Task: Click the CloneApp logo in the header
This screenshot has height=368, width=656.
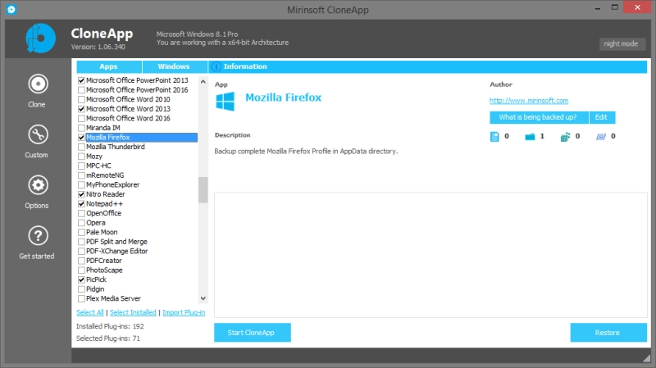Action: tap(40, 39)
